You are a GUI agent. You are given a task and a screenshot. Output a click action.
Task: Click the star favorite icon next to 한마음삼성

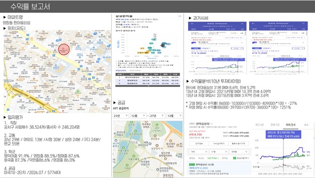pos(211,123)
